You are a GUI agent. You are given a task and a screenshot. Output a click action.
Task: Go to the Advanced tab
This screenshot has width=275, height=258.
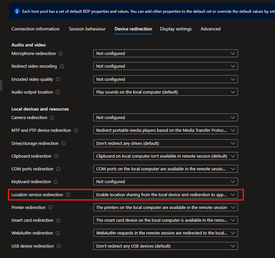[x=211, y=29]
